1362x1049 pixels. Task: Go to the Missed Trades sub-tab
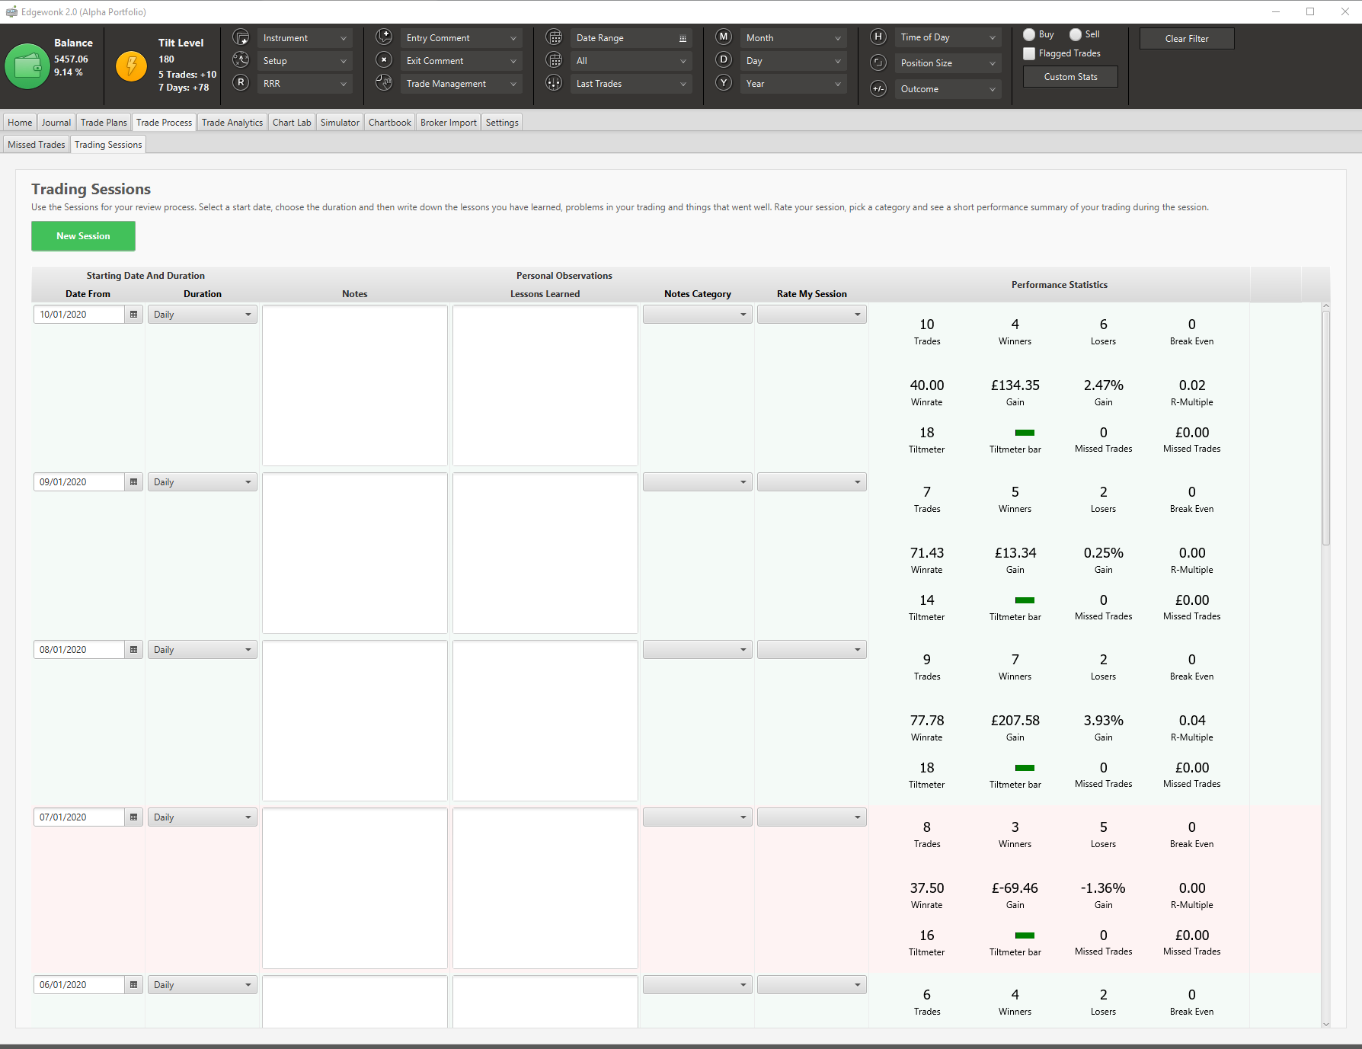click(x=37, y=145)
